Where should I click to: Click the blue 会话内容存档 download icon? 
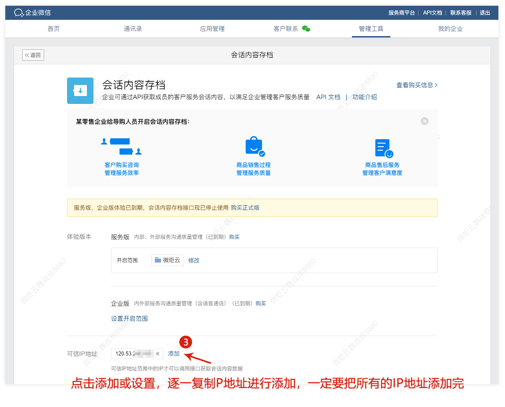click(x=80, y=91)
